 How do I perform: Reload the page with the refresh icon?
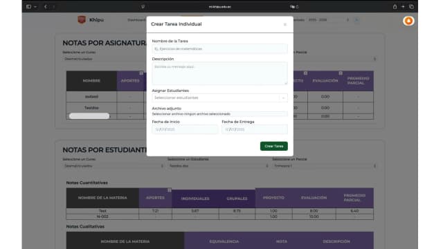click(297, 7)
